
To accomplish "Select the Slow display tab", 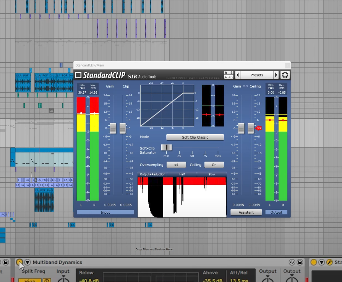I will pos(212,174).
